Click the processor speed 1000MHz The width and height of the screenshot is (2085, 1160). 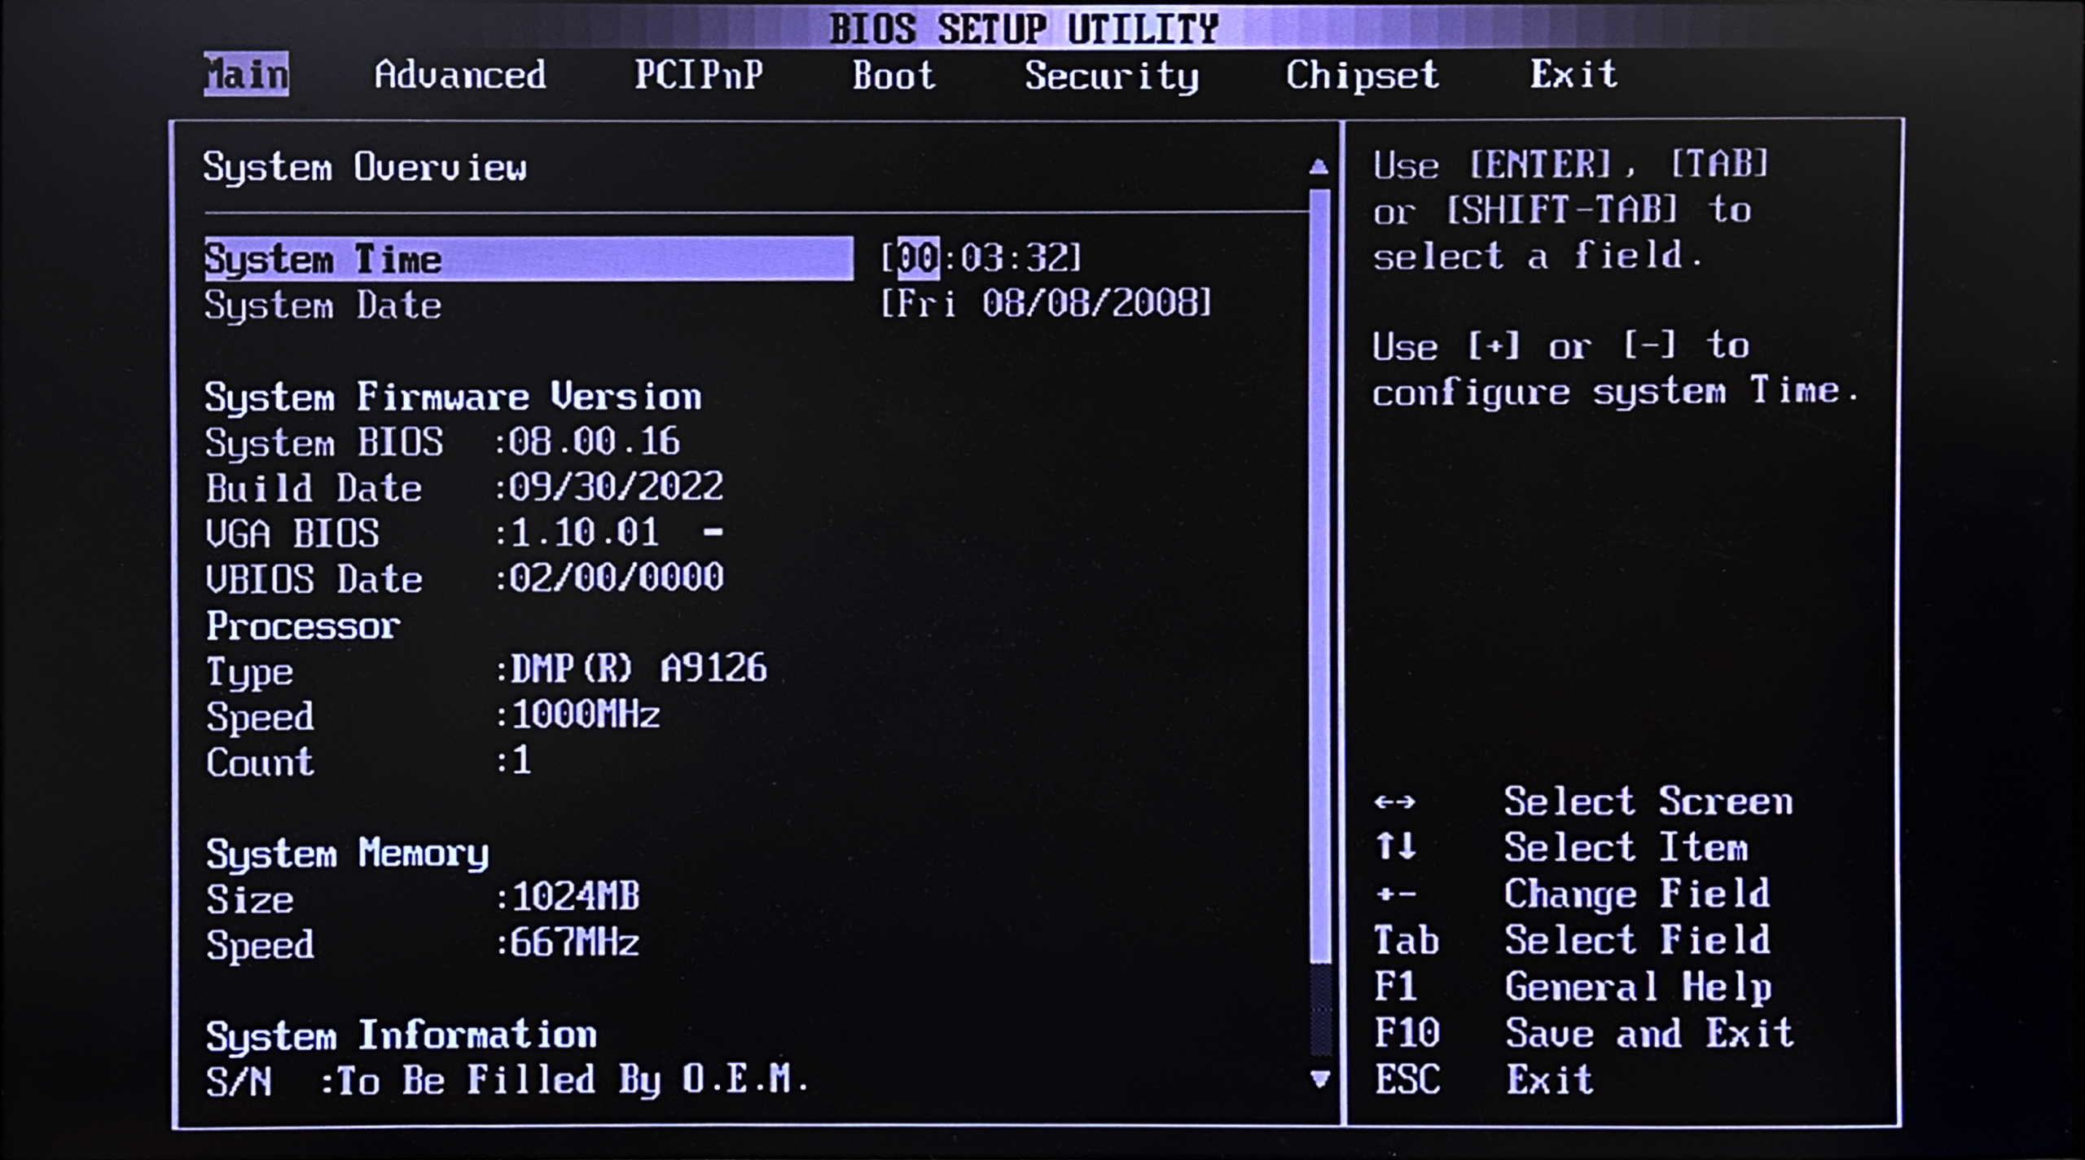tap(585, 715)
